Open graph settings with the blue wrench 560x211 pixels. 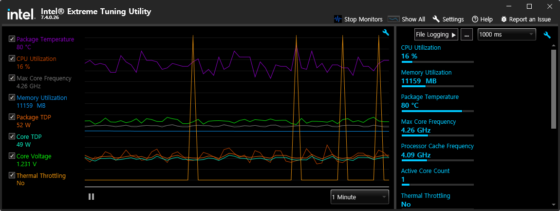pyautogui.click(x=386, y=33)
